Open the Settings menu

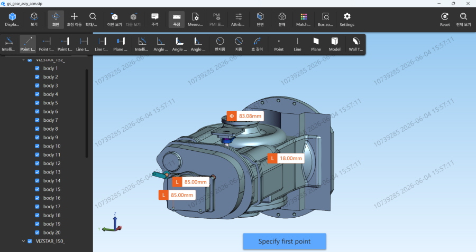(347, 20)
